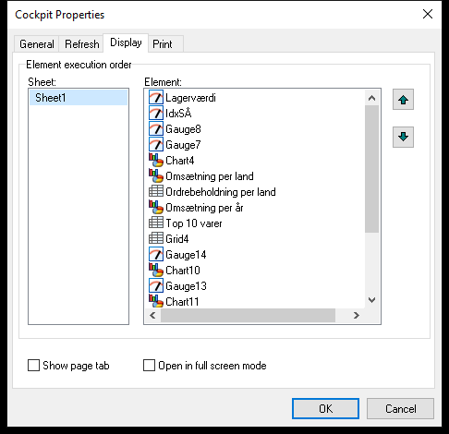Click grid icon of Ordrebeholdning per land

[x=156, y=192]
